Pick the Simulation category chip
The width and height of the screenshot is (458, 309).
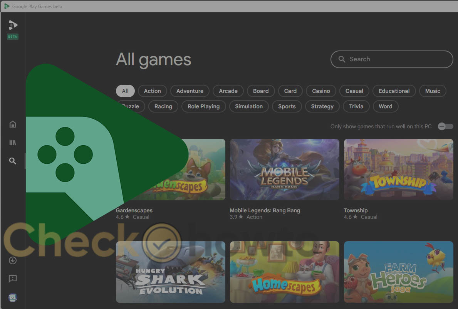[x=249, y=106]
